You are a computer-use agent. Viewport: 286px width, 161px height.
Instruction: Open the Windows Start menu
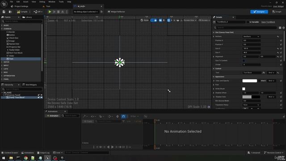click(4, 158)
